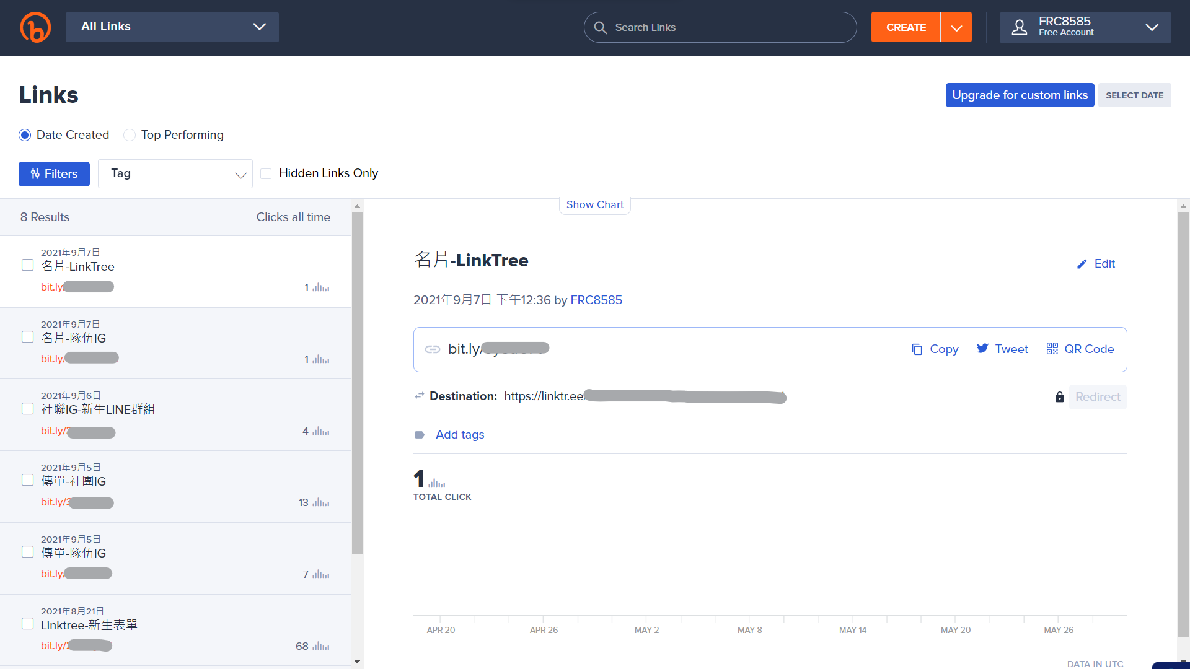Image resolution: width=1190 pixels, height=669 pixels.
Task: Select the Date Created radio button
Action: point(25,135)
